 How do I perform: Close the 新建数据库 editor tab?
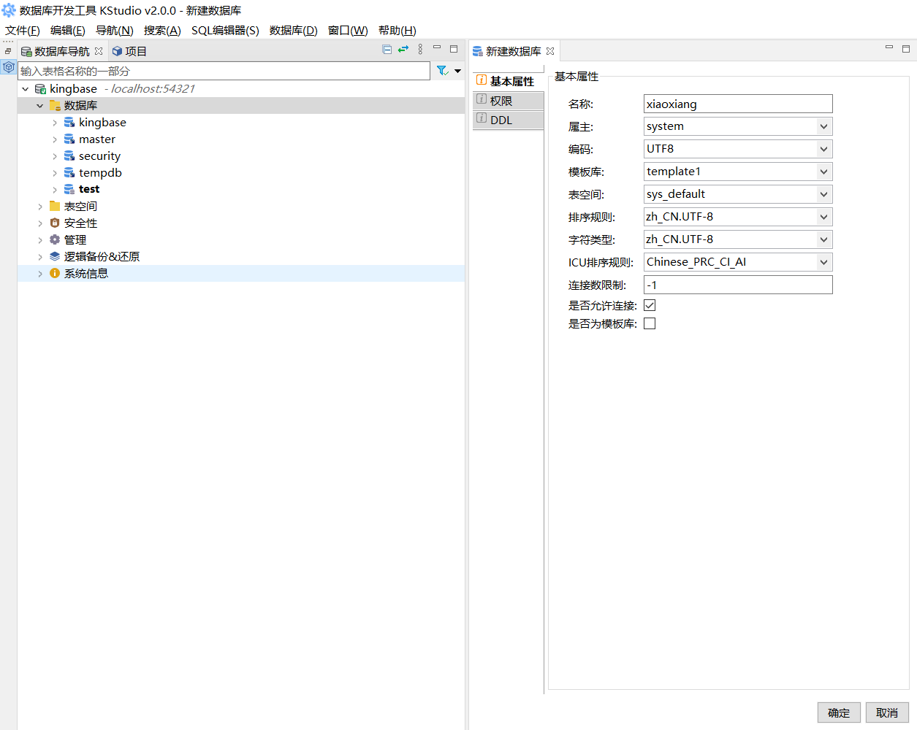point(550,51)
